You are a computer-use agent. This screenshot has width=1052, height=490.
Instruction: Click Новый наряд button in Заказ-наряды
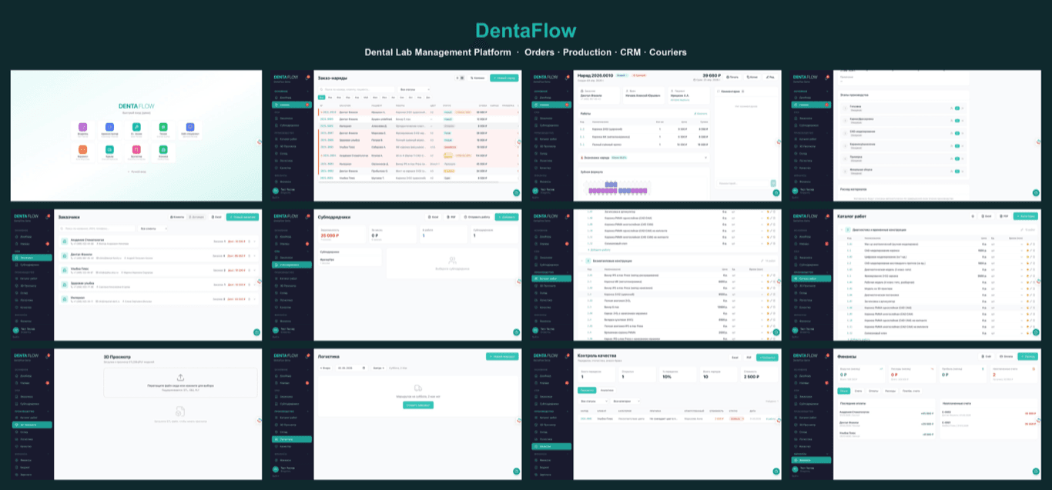pos(504,78)
